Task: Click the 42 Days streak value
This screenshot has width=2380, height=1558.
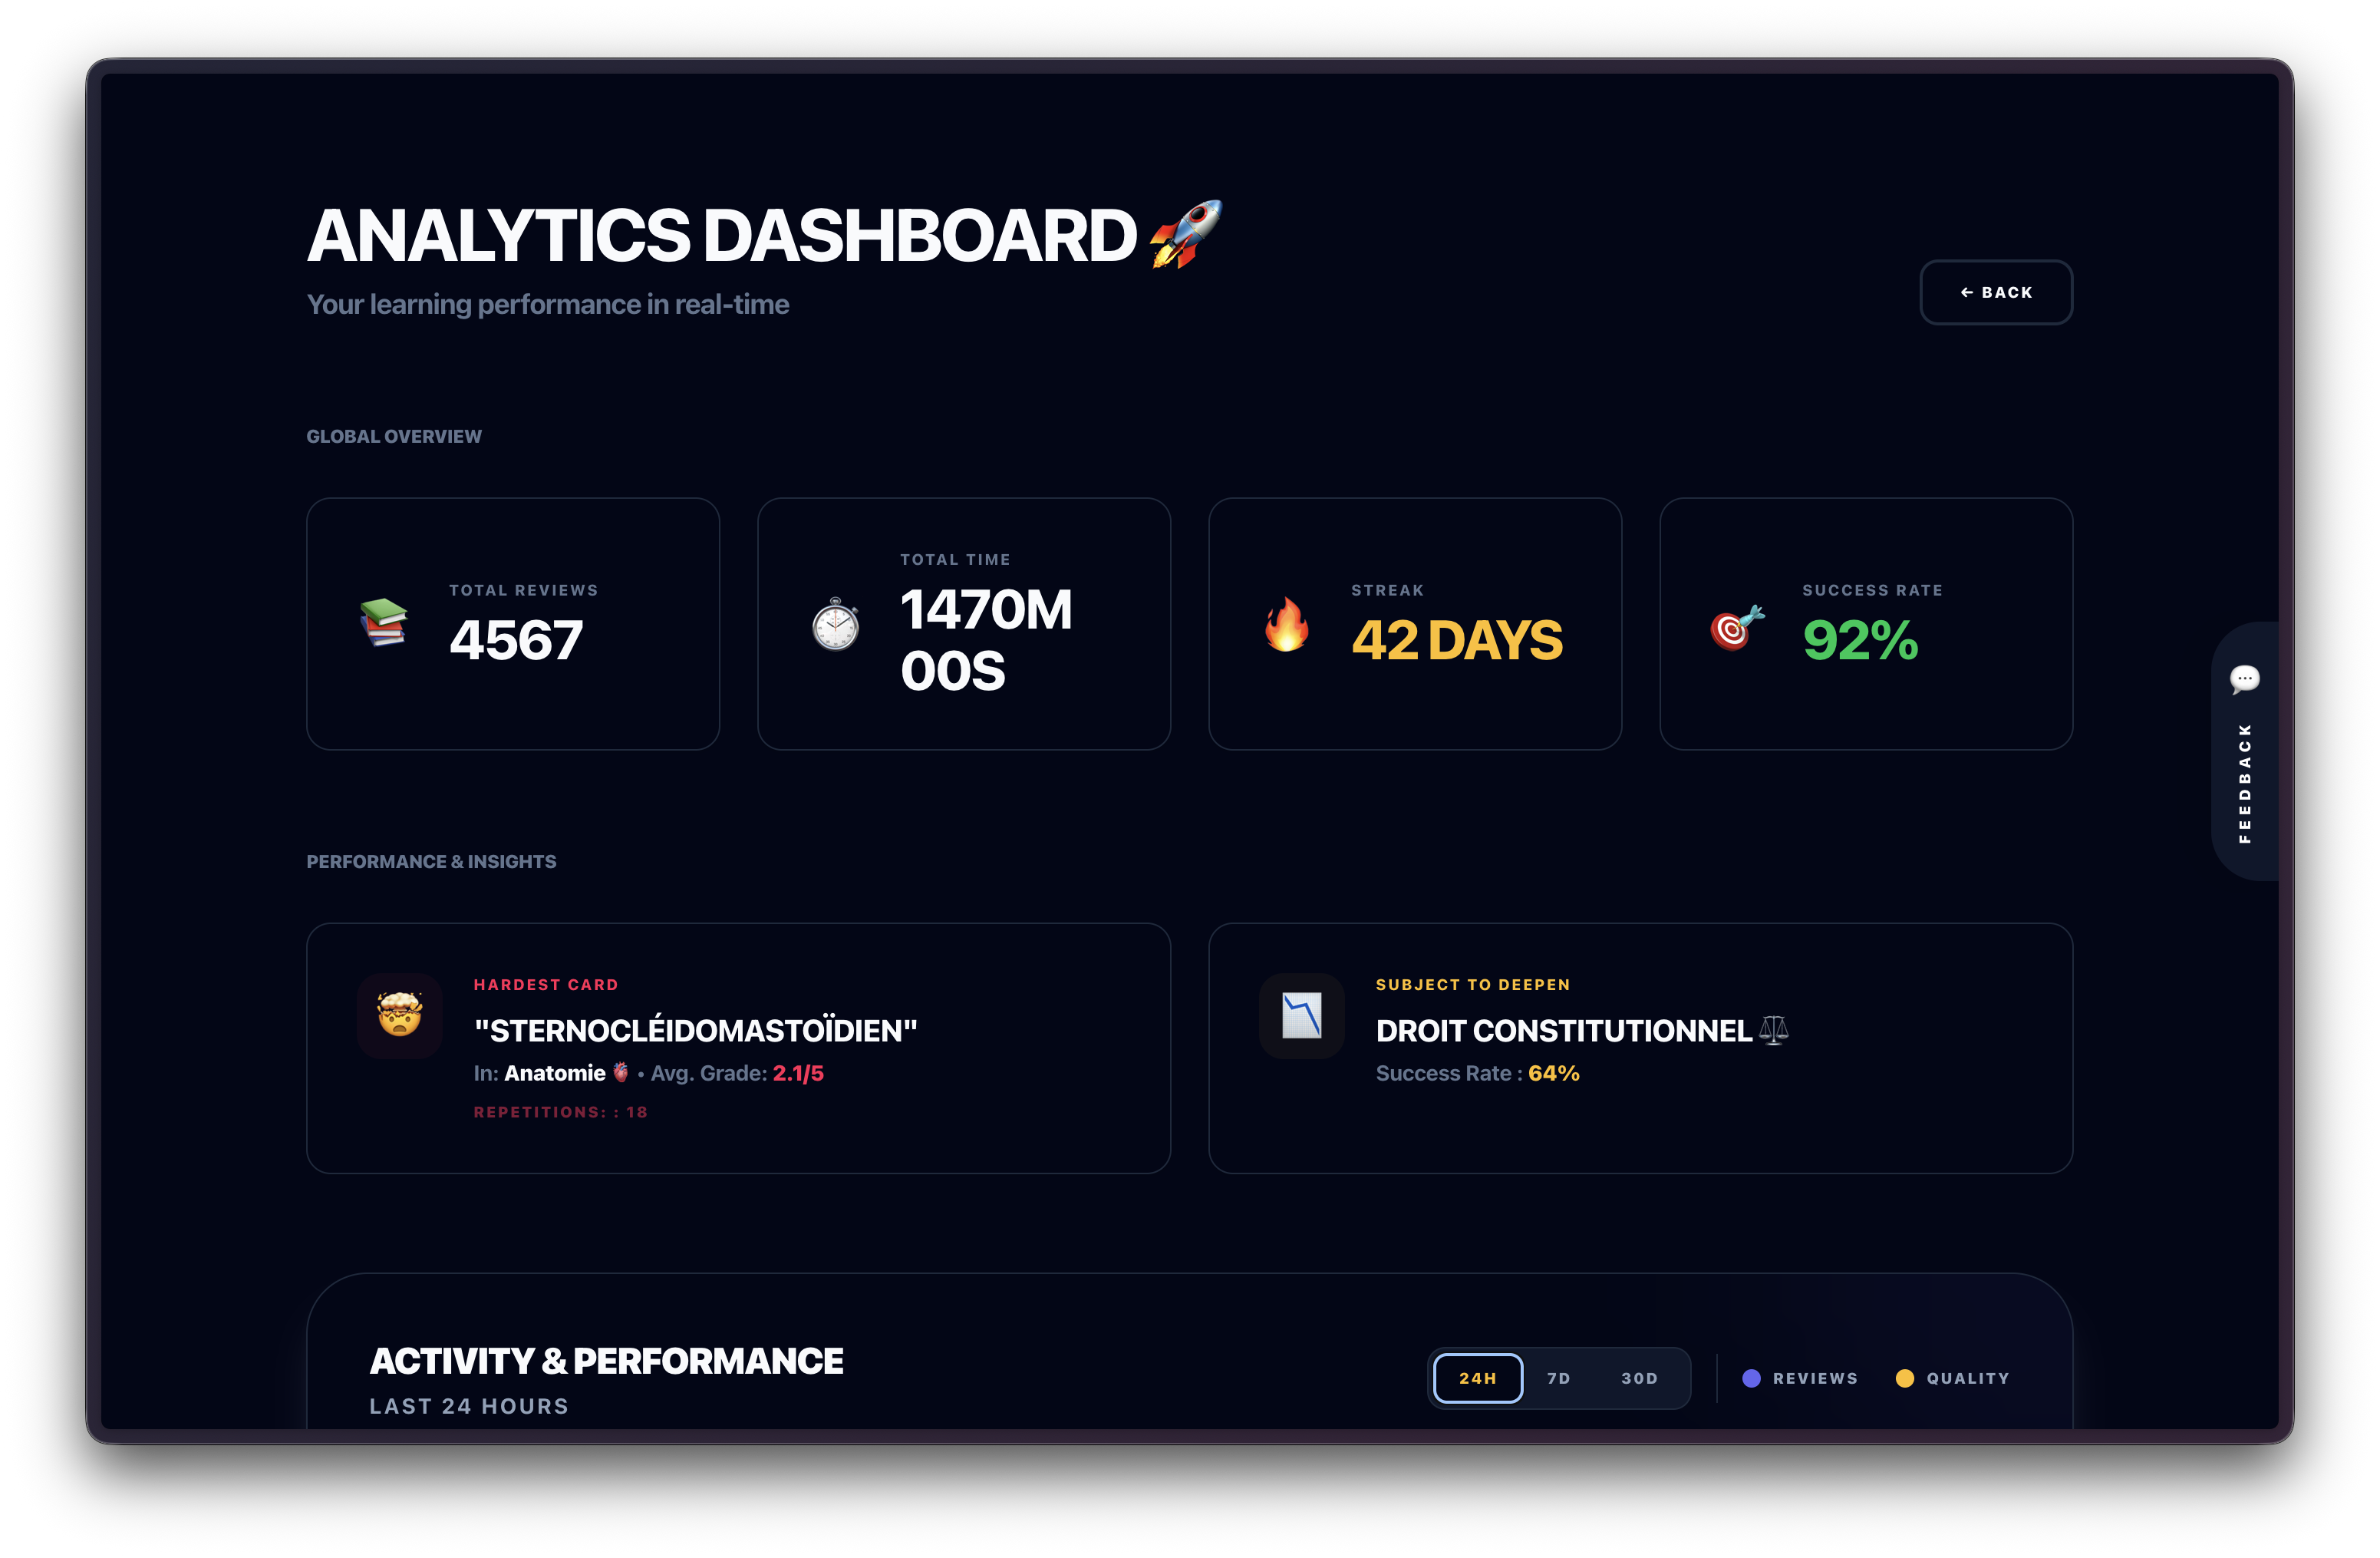Action: 1456,640
